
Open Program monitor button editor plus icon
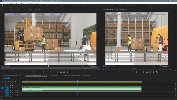[169, 72]
